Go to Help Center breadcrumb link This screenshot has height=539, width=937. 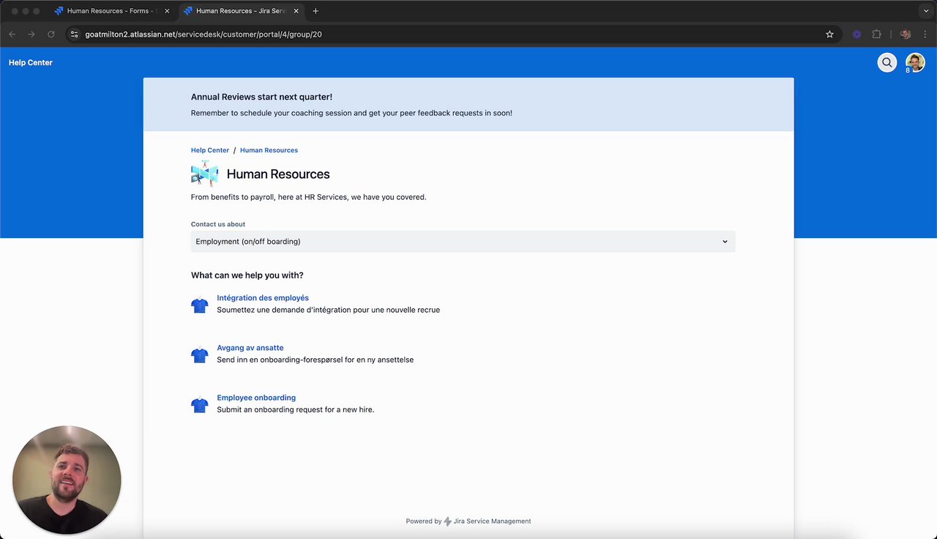tap(210, 150)
